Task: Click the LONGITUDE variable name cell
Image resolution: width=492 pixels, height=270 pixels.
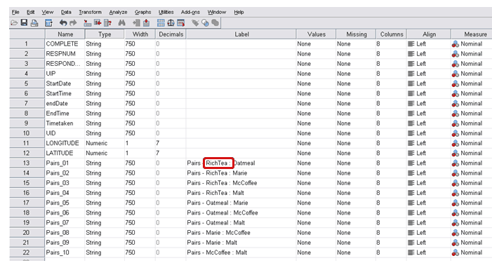Action: click(65, 143)
